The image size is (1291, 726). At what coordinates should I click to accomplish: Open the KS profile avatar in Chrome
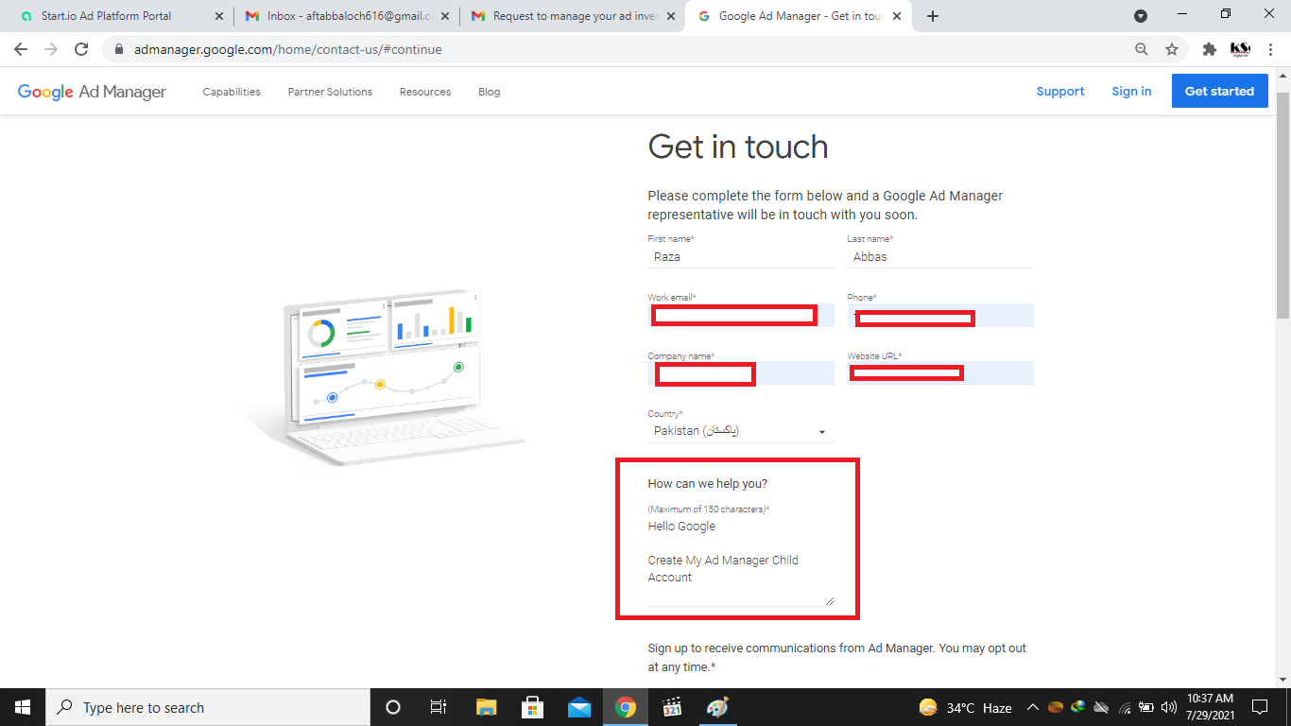pyautogui.click(x=1240, y=49)
